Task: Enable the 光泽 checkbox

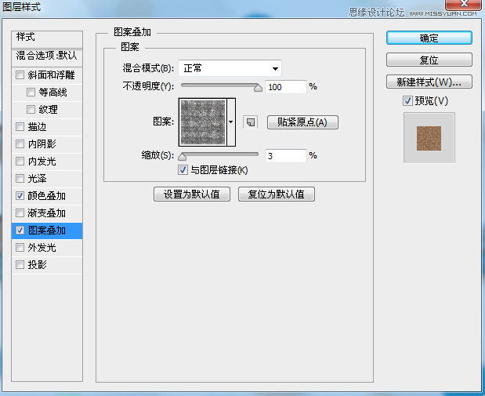Action: pos(20,179)
